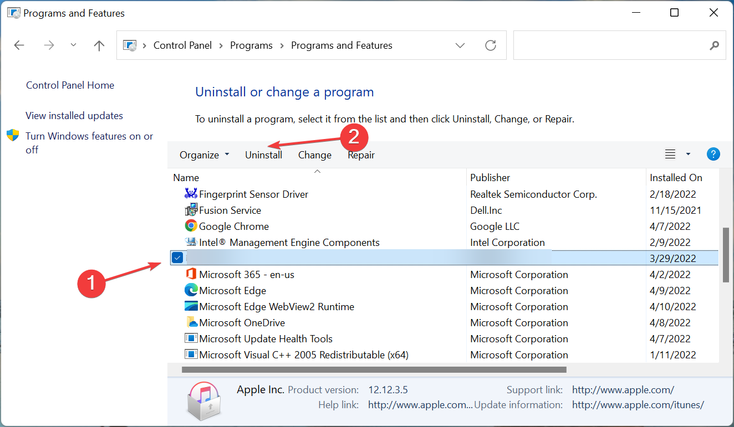Select the Microsoft 365 icon
This screenshot has height=427, width=734.
191,274
